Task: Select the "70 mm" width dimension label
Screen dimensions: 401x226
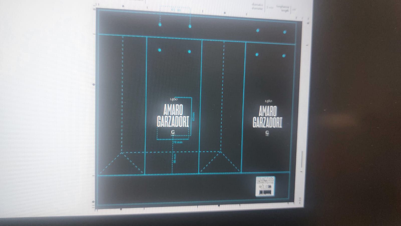Action: (x=178, y=142)
